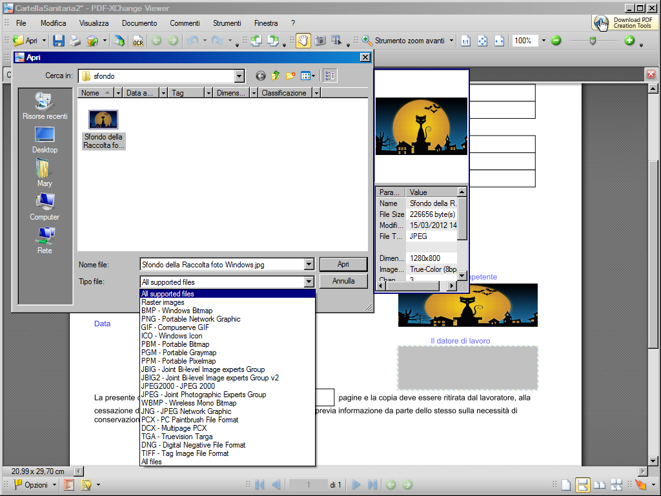Open the Documento menu
Viewport: 661px width, 496px height.
point(139,23)
